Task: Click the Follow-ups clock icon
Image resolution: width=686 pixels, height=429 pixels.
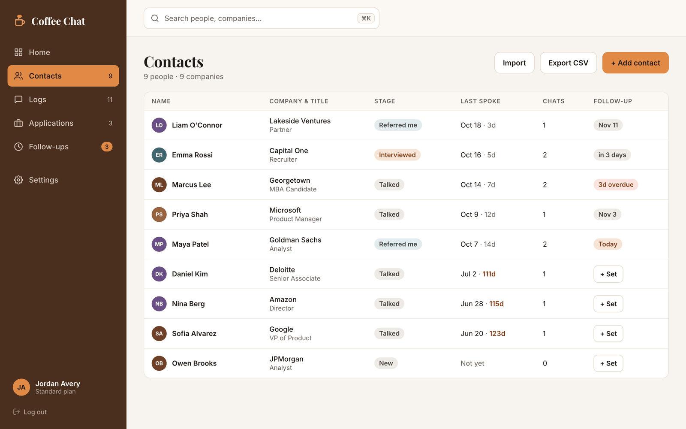Action: pos(18,147)
